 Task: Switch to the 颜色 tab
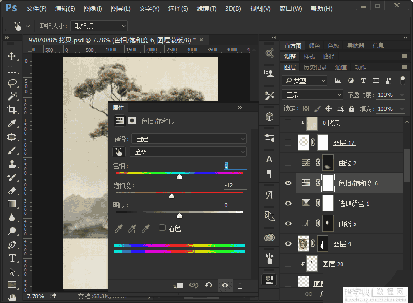pyautogui.click(x=314, y=46)
